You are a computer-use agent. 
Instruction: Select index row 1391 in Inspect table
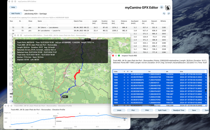[x=160, y=97]
